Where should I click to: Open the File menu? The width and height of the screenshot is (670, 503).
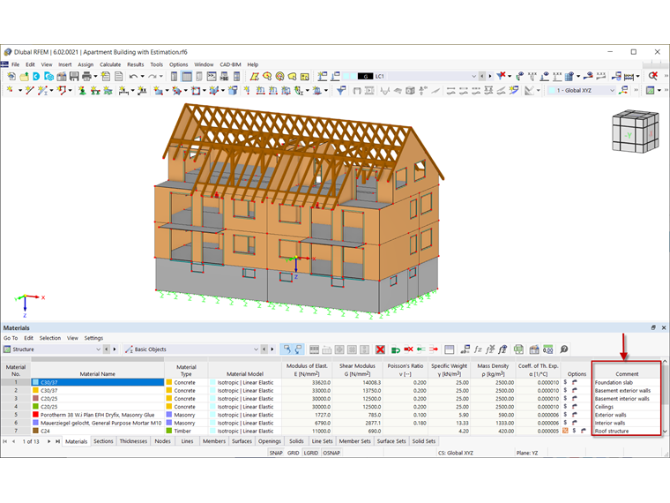pyautogui.click(x=15, y=64)
